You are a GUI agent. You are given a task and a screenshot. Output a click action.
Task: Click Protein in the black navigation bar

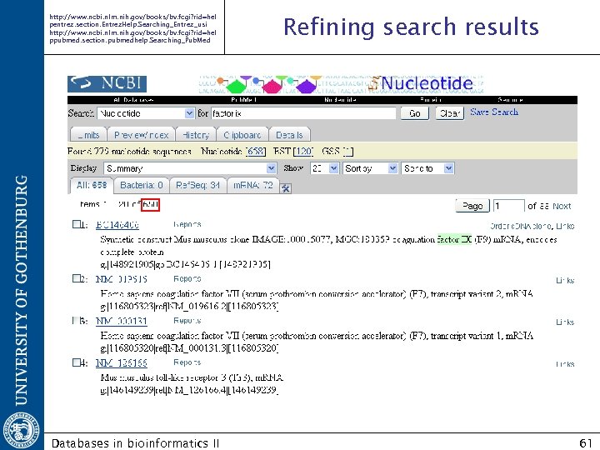tap(431, 100)
